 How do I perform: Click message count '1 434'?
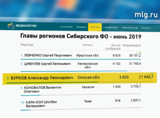(x=116, y=87)
